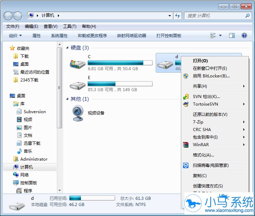This screenshot has width=255, height=216.
Task: Click the 图片 library icon
Action: (x=19, y=128)
